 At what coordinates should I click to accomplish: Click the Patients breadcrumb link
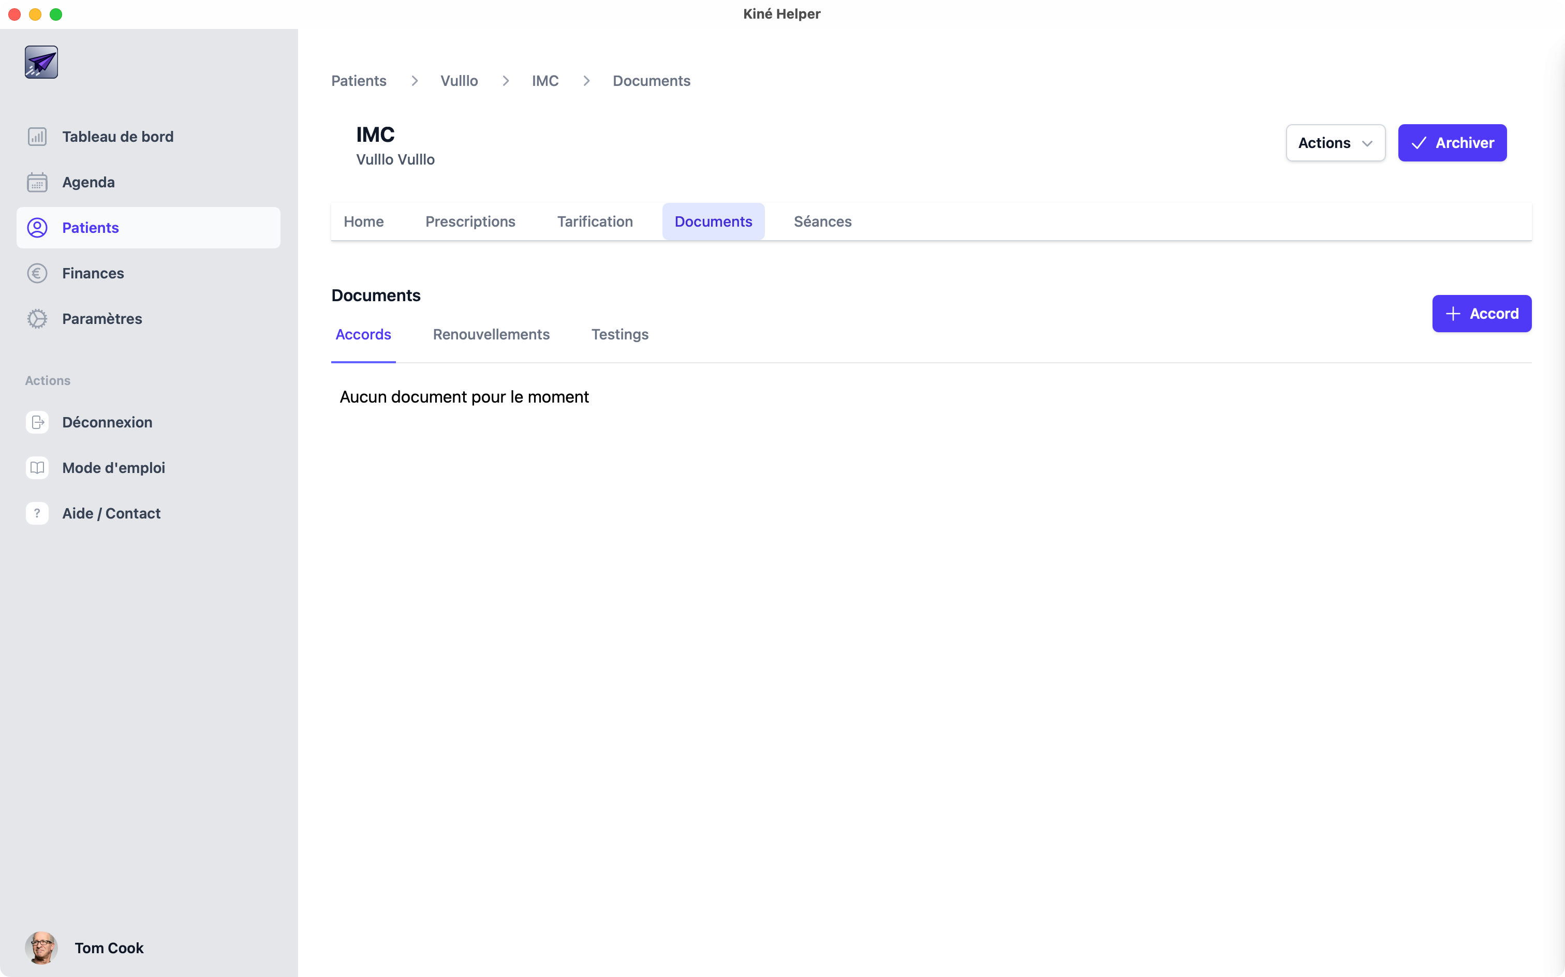[359, 81]
